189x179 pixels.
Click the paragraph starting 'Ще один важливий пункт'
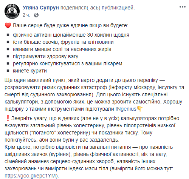[94, 94]
